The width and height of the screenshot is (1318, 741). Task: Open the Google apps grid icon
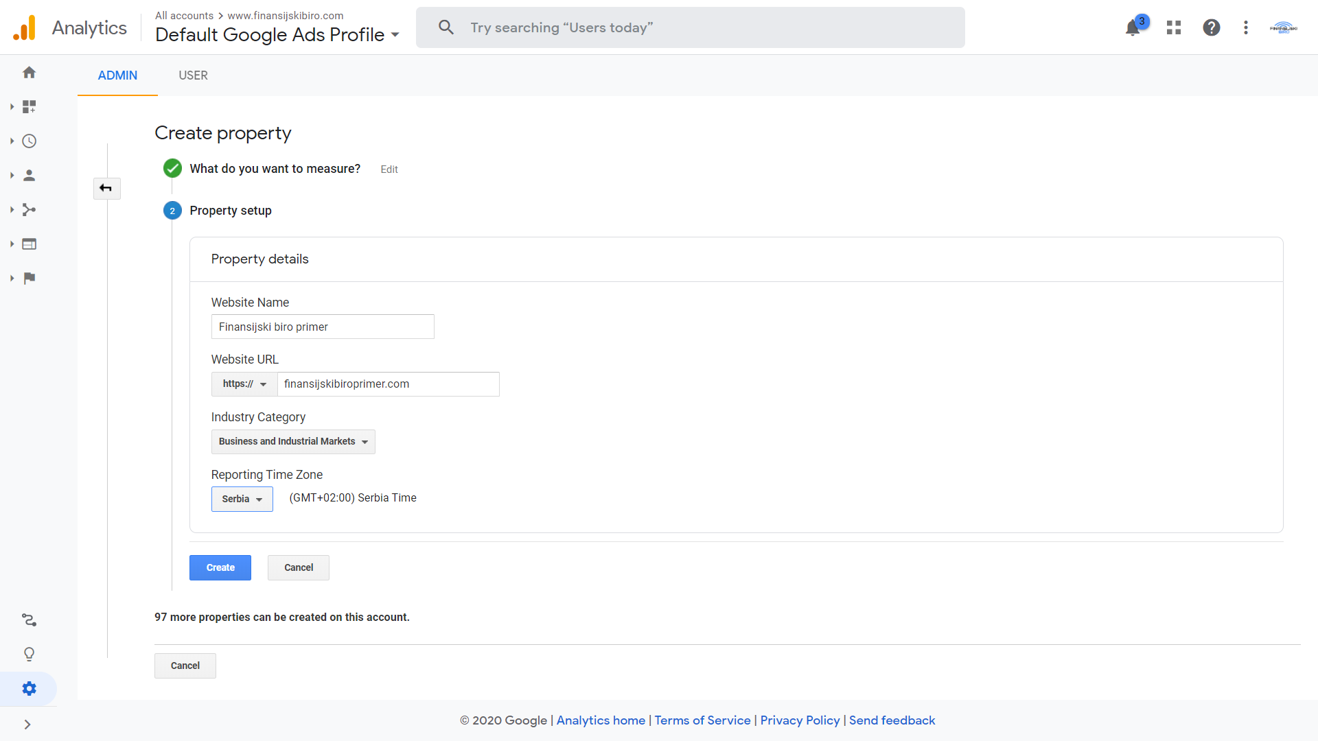[x=1174, y=27]
